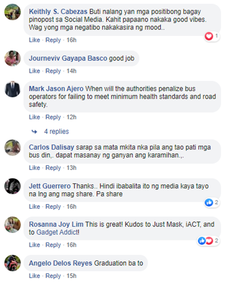Click thumbs-up reaction on Jett Guerrero's comment
The height and width of the screenshot is (282, 238).
[x=209, y=203]
